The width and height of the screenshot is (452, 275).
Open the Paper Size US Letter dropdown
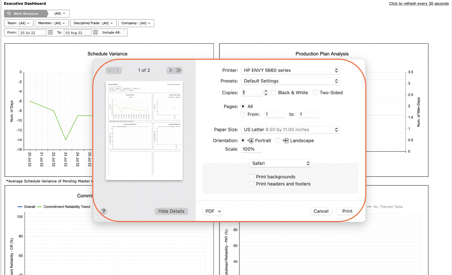(291, 130)
